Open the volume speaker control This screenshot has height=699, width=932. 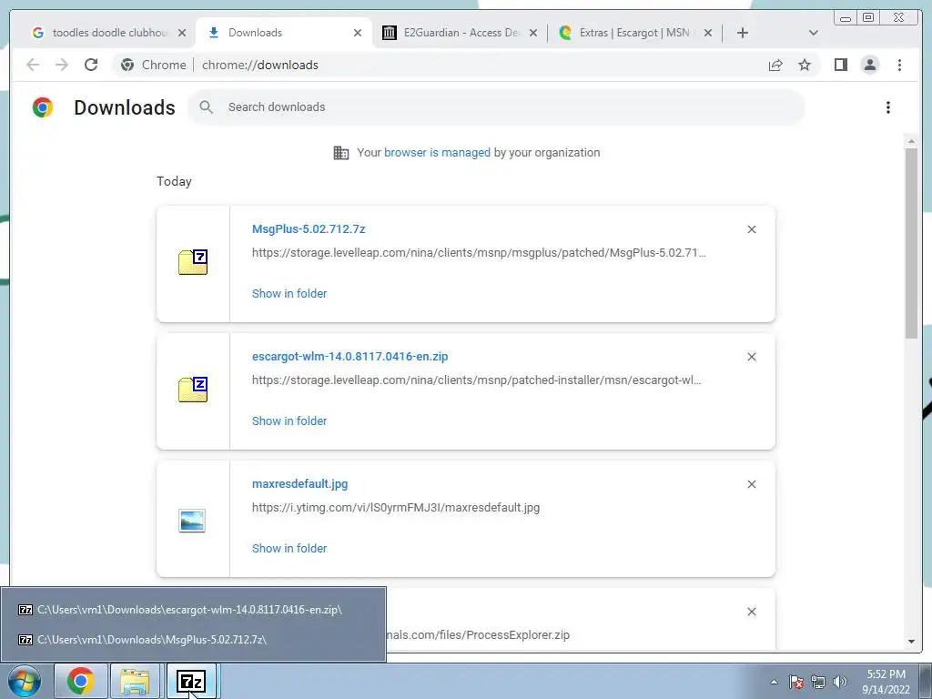[840, 682]
